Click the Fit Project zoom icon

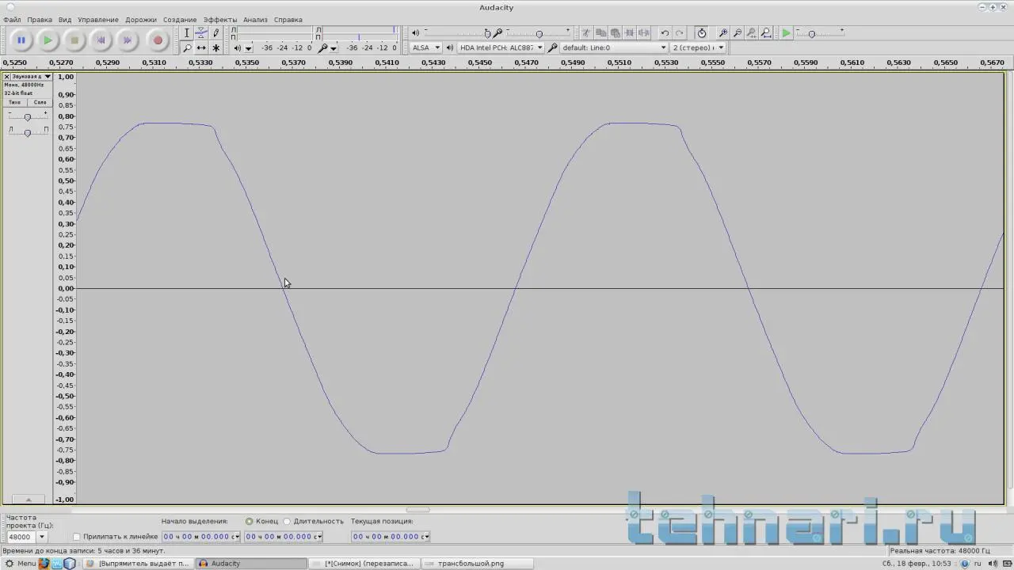pos(766,33)
